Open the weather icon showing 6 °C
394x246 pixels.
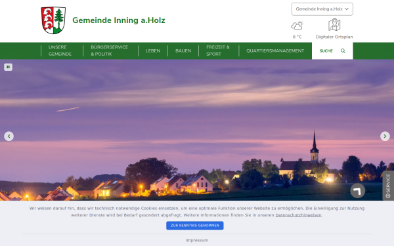(x=297, y=26)
